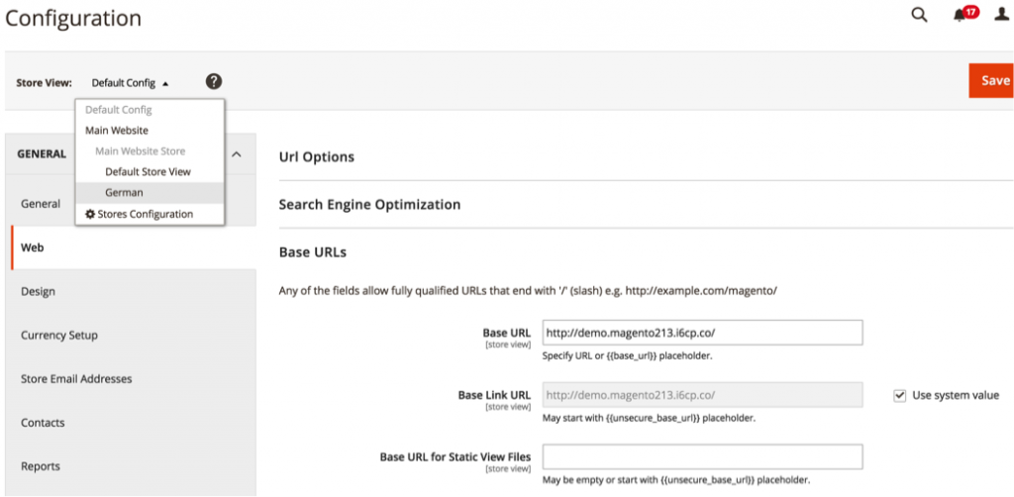The height and width of the screenshot is (497, 1014).
Task: Click Base URL for Static View Files field
Action: [702, 456]
